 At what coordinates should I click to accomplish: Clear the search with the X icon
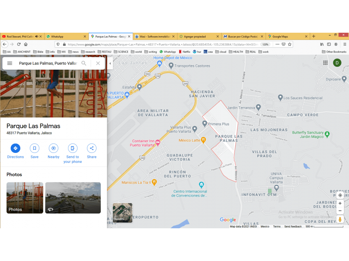[98, 63]
